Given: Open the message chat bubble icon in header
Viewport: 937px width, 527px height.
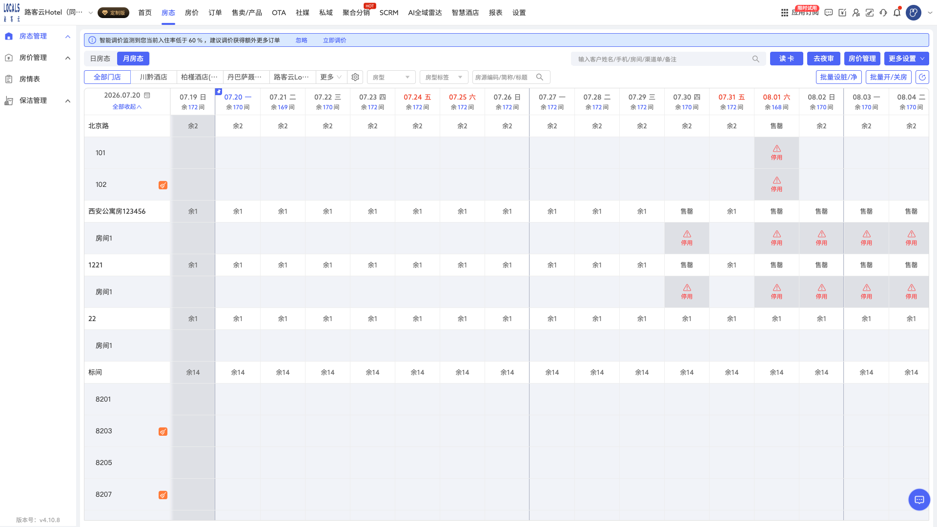Looking at the screenshot, I should point(829,13).
